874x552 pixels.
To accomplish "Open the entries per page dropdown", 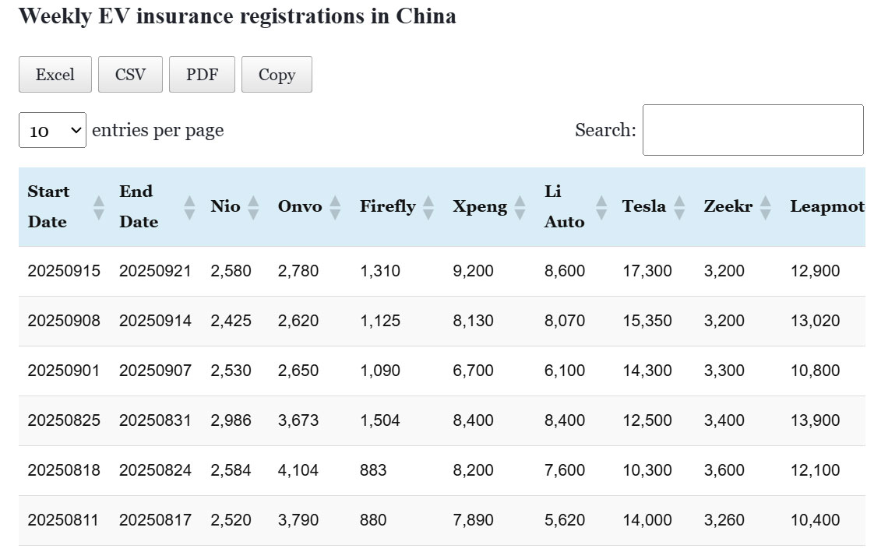I will tap(52, 131).
